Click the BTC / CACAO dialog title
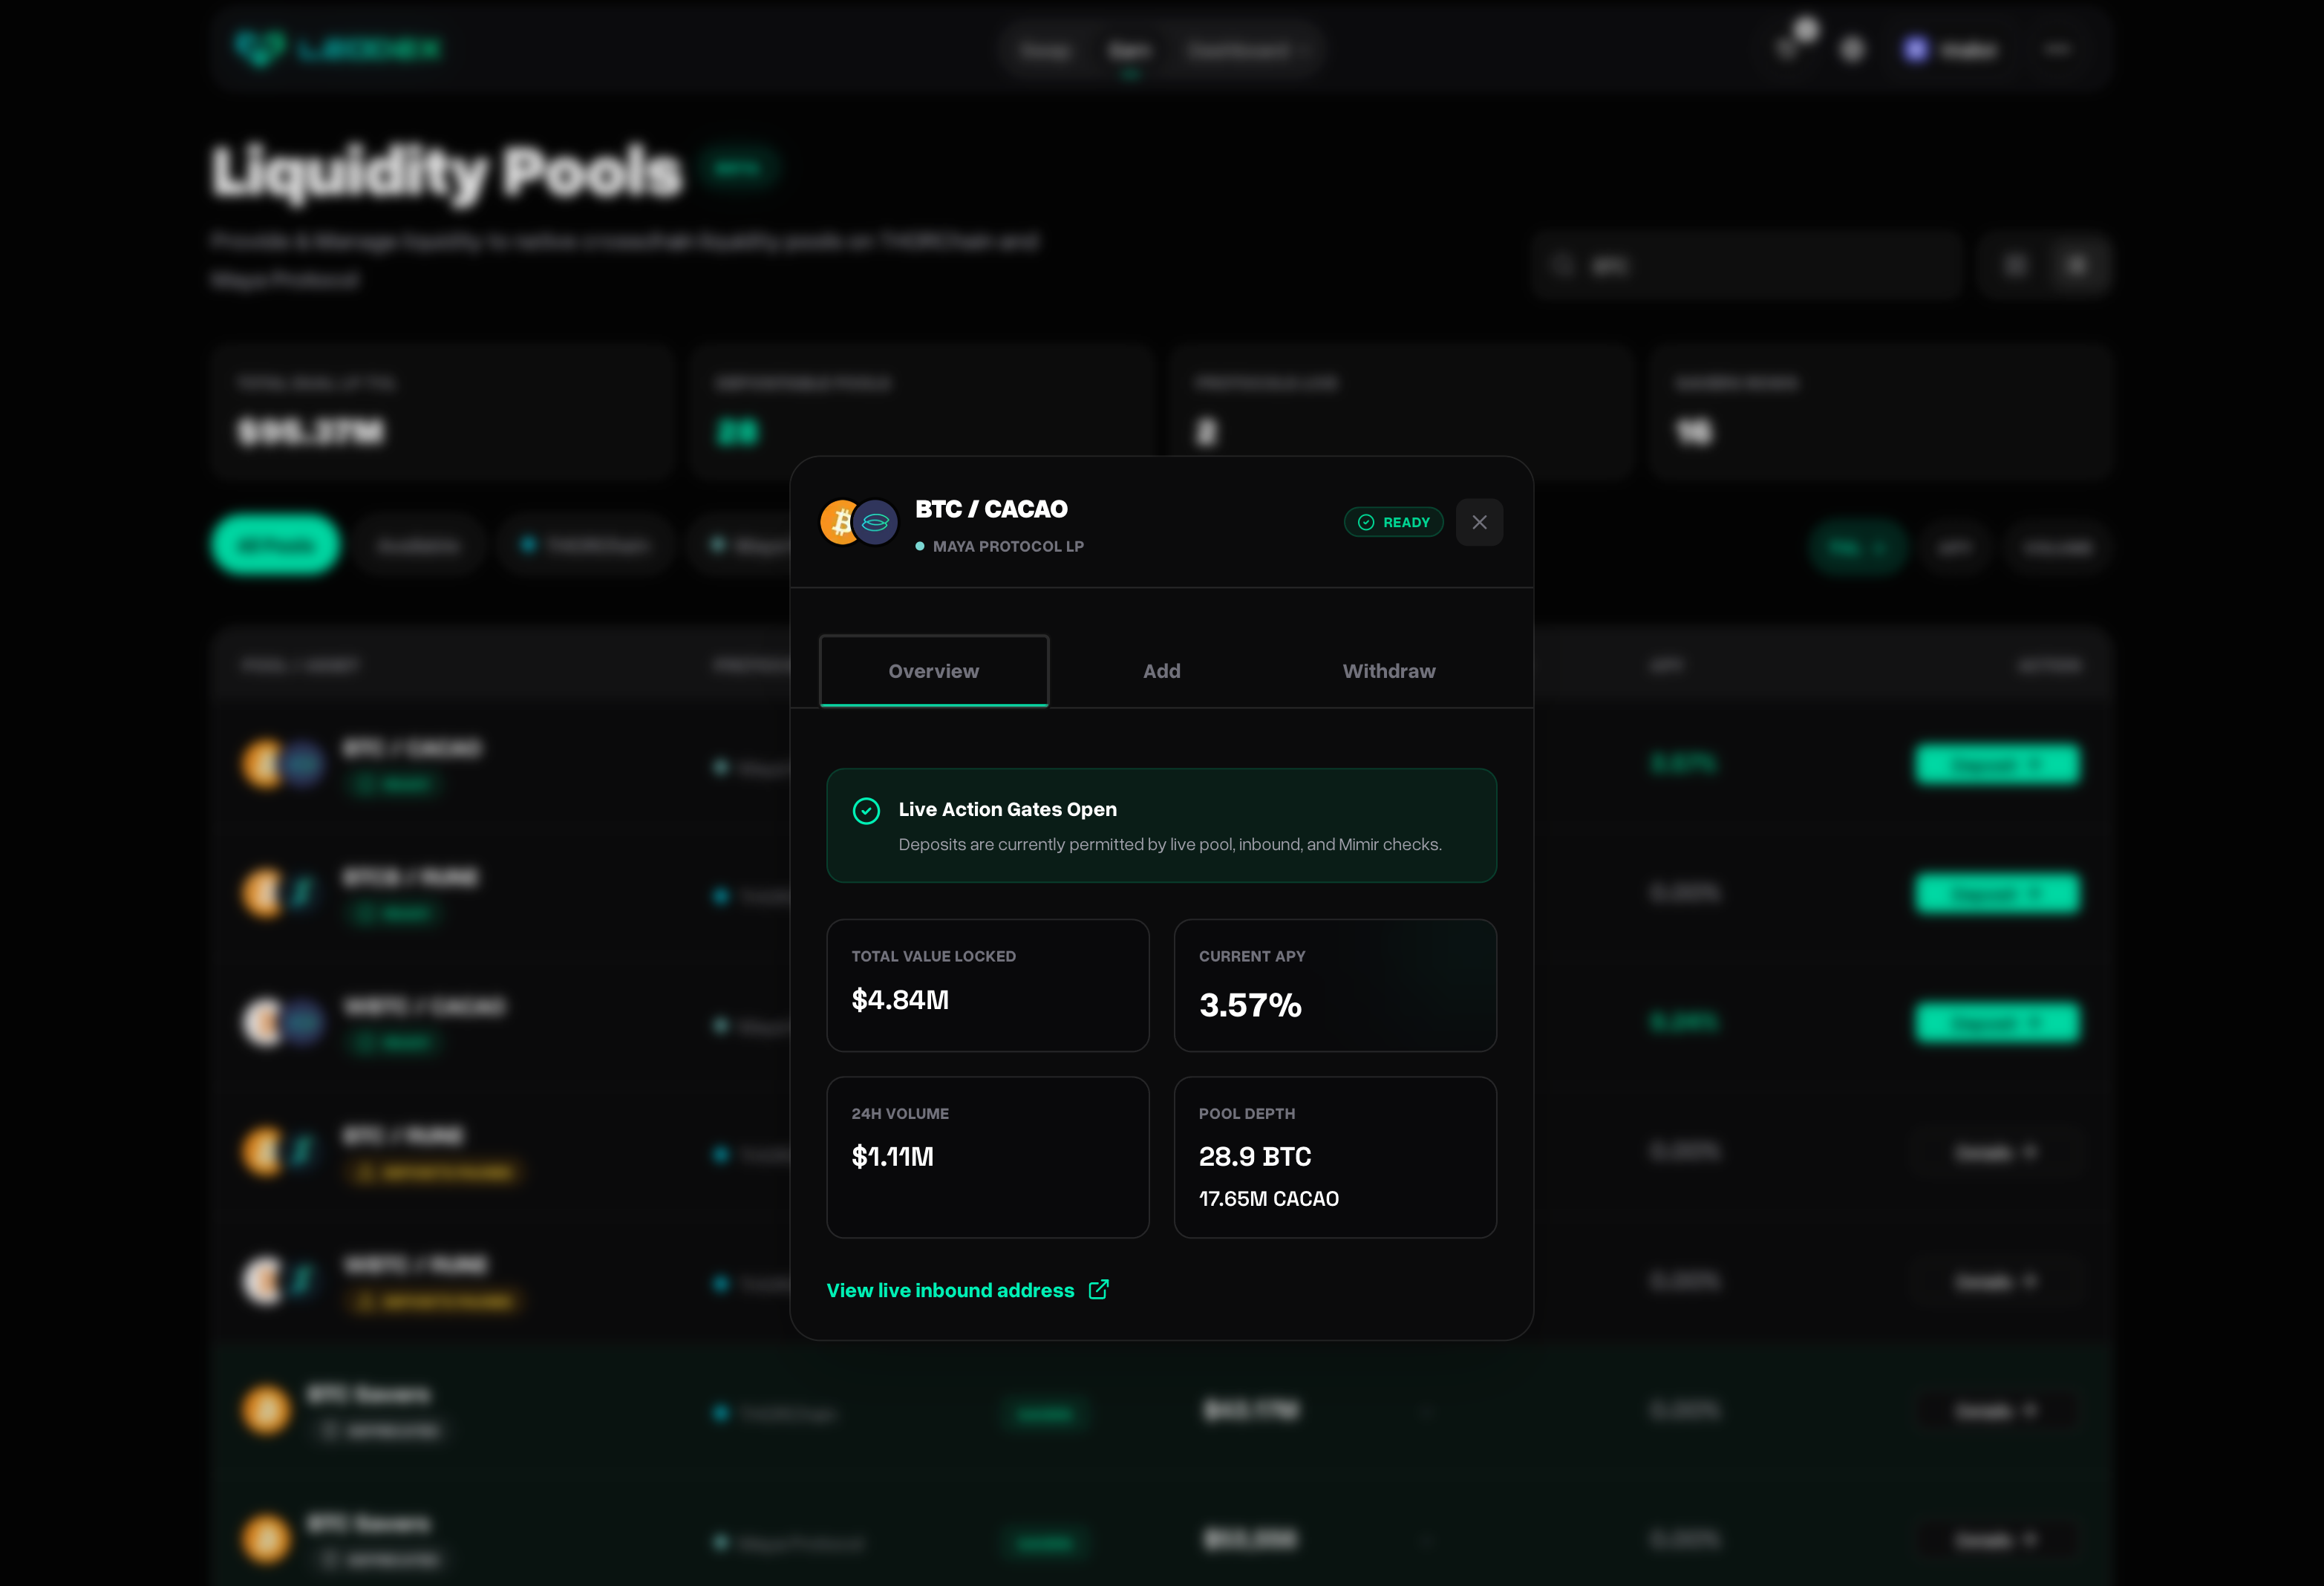2324x1586 pixels. coord(992,509)
